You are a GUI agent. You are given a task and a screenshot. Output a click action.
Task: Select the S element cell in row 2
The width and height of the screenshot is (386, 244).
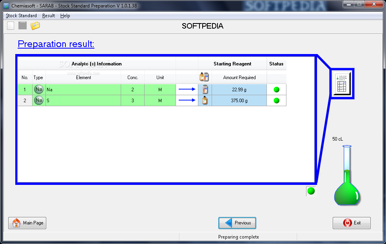click(x=83, y=100)
